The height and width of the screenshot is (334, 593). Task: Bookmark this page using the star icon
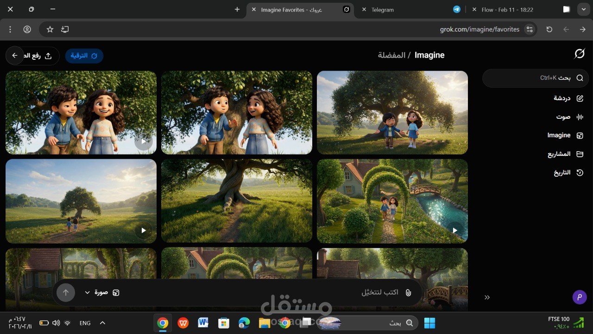point(50,29)
